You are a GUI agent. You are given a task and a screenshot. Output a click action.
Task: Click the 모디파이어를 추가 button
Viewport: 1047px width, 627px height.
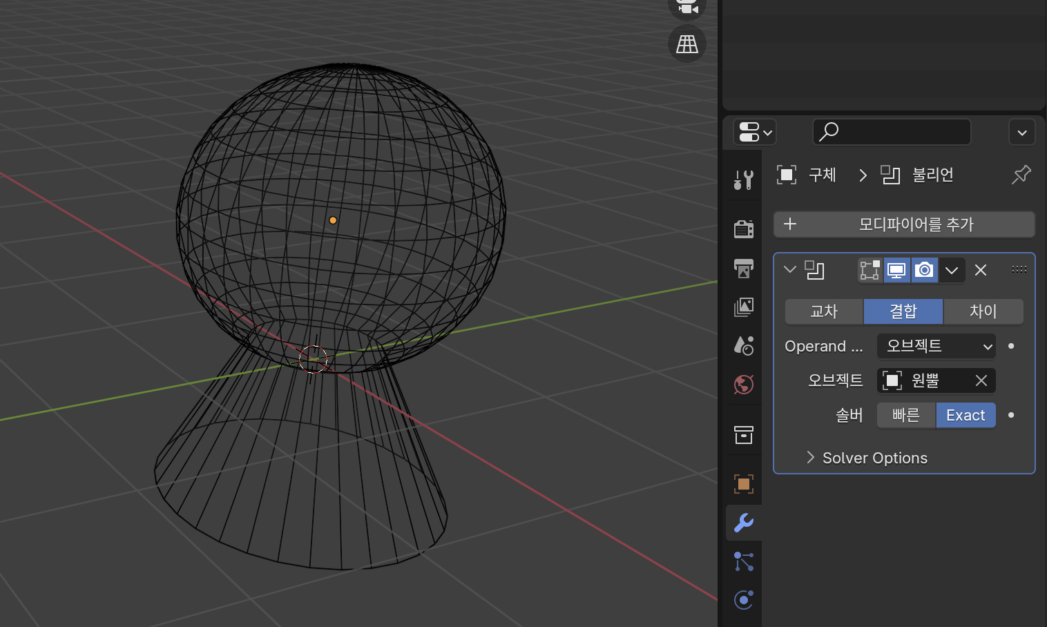[904, 224]
